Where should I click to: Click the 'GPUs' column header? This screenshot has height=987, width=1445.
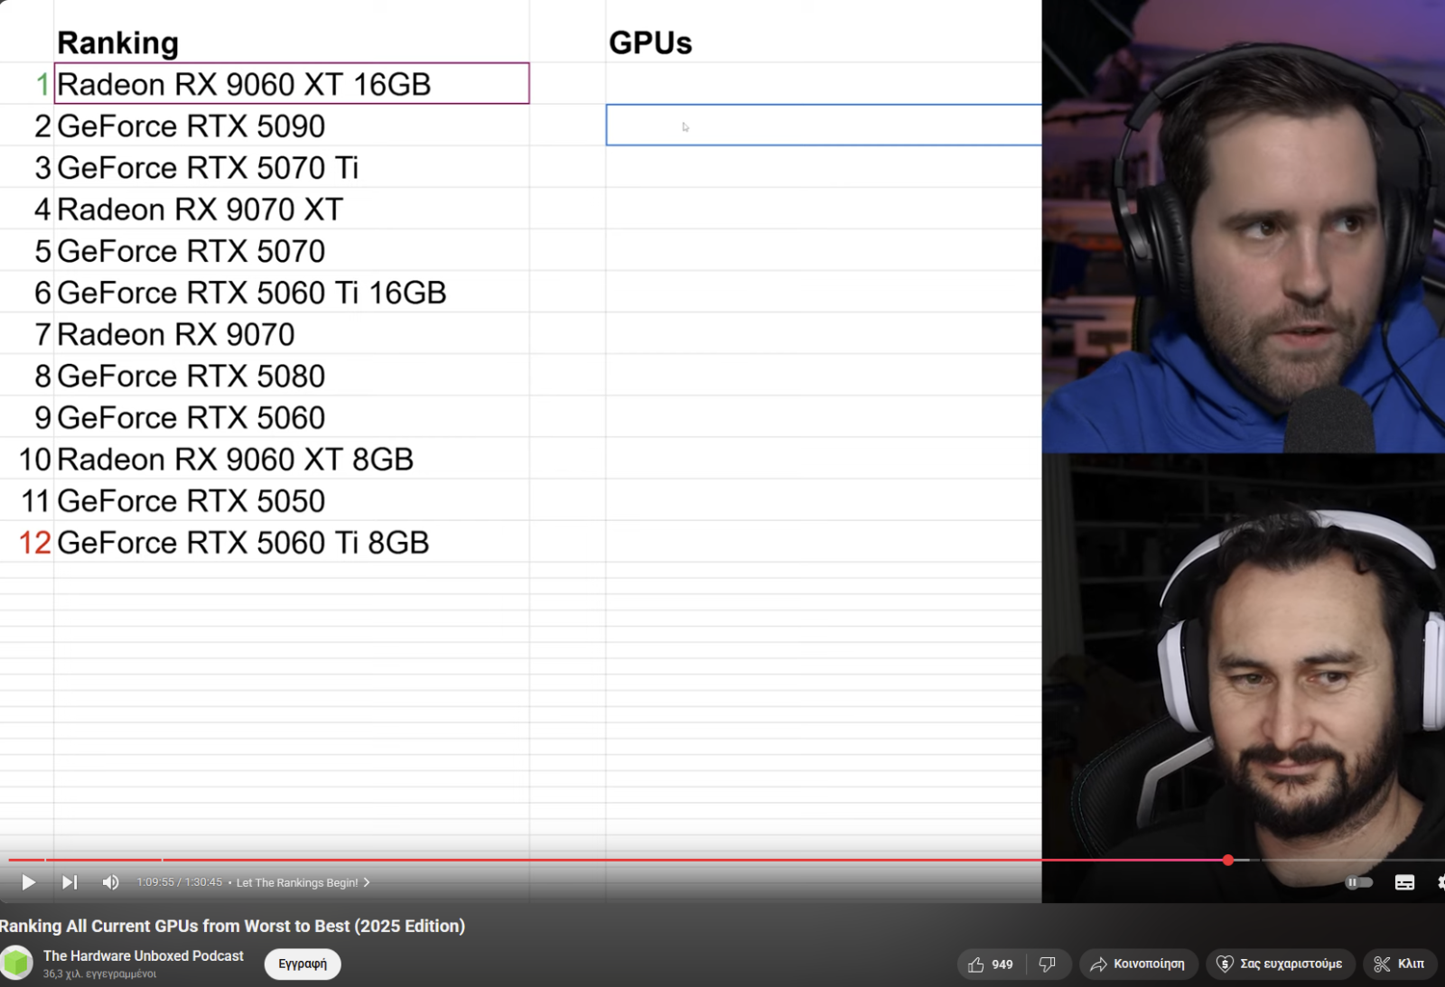650,42
